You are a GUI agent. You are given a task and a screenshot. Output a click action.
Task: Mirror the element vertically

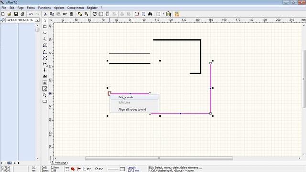(x=108, y=14)
